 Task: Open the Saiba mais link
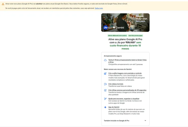click(x=99, y=8)
